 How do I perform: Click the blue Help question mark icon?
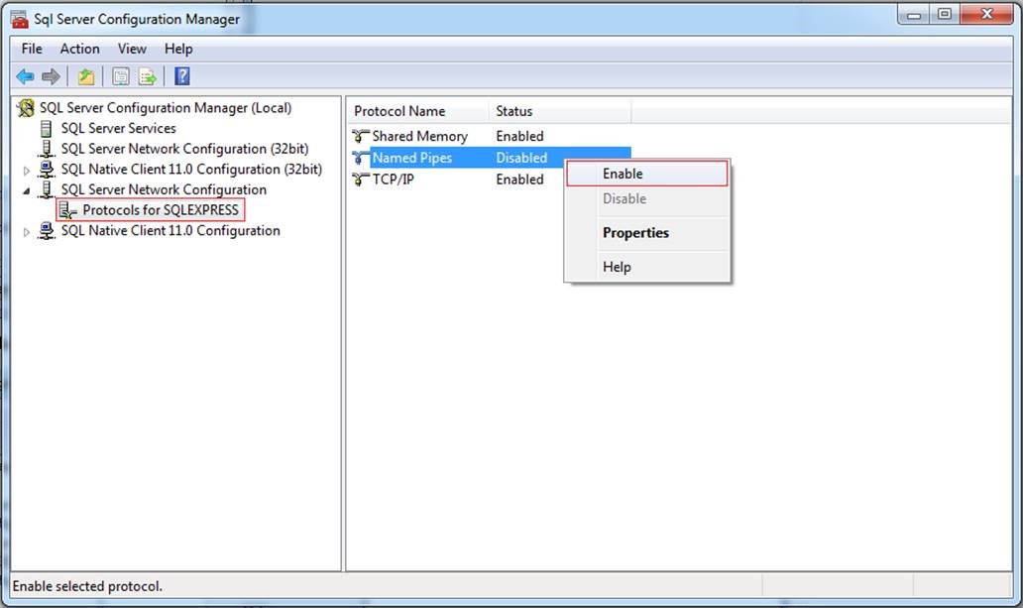click(182, 76)
